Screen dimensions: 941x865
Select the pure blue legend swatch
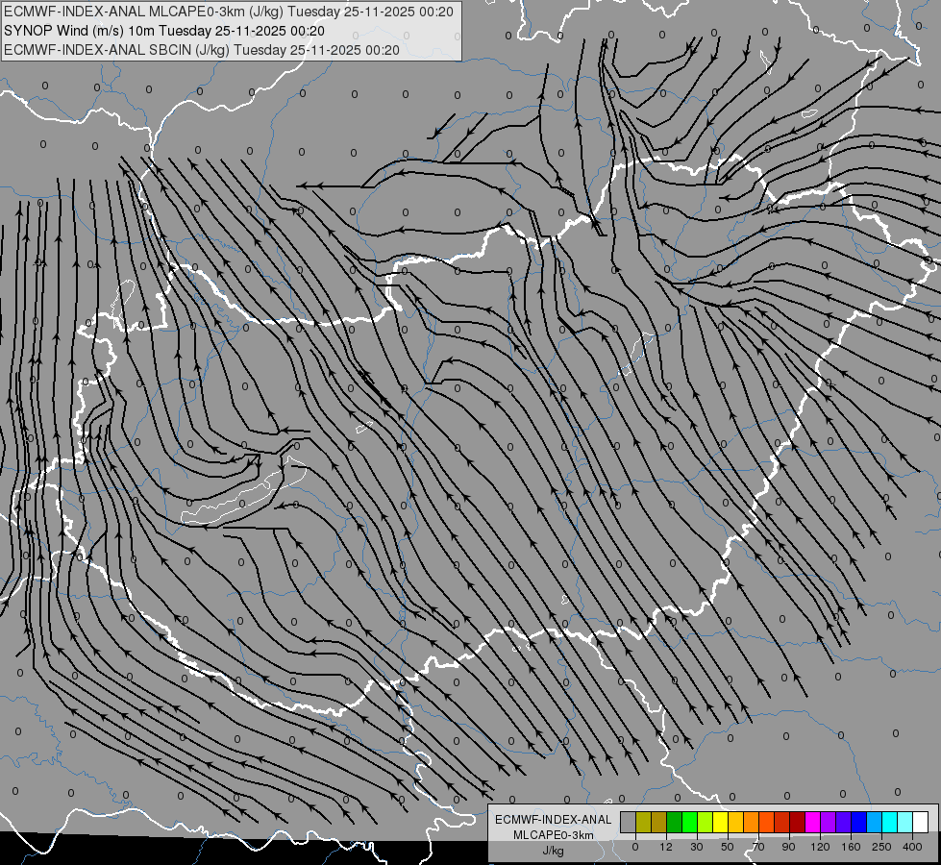859,822
